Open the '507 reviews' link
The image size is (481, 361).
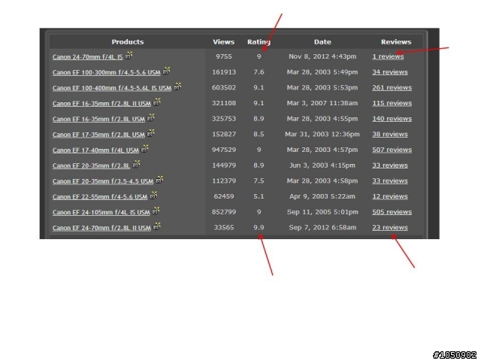[392, 150]
